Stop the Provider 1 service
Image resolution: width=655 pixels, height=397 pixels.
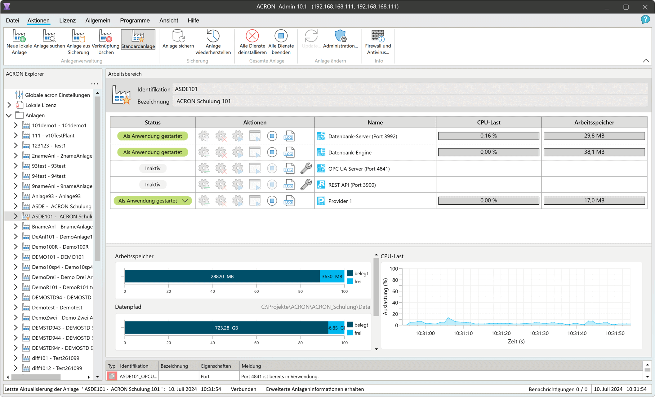pyautogui.click(x=272, y=201)
